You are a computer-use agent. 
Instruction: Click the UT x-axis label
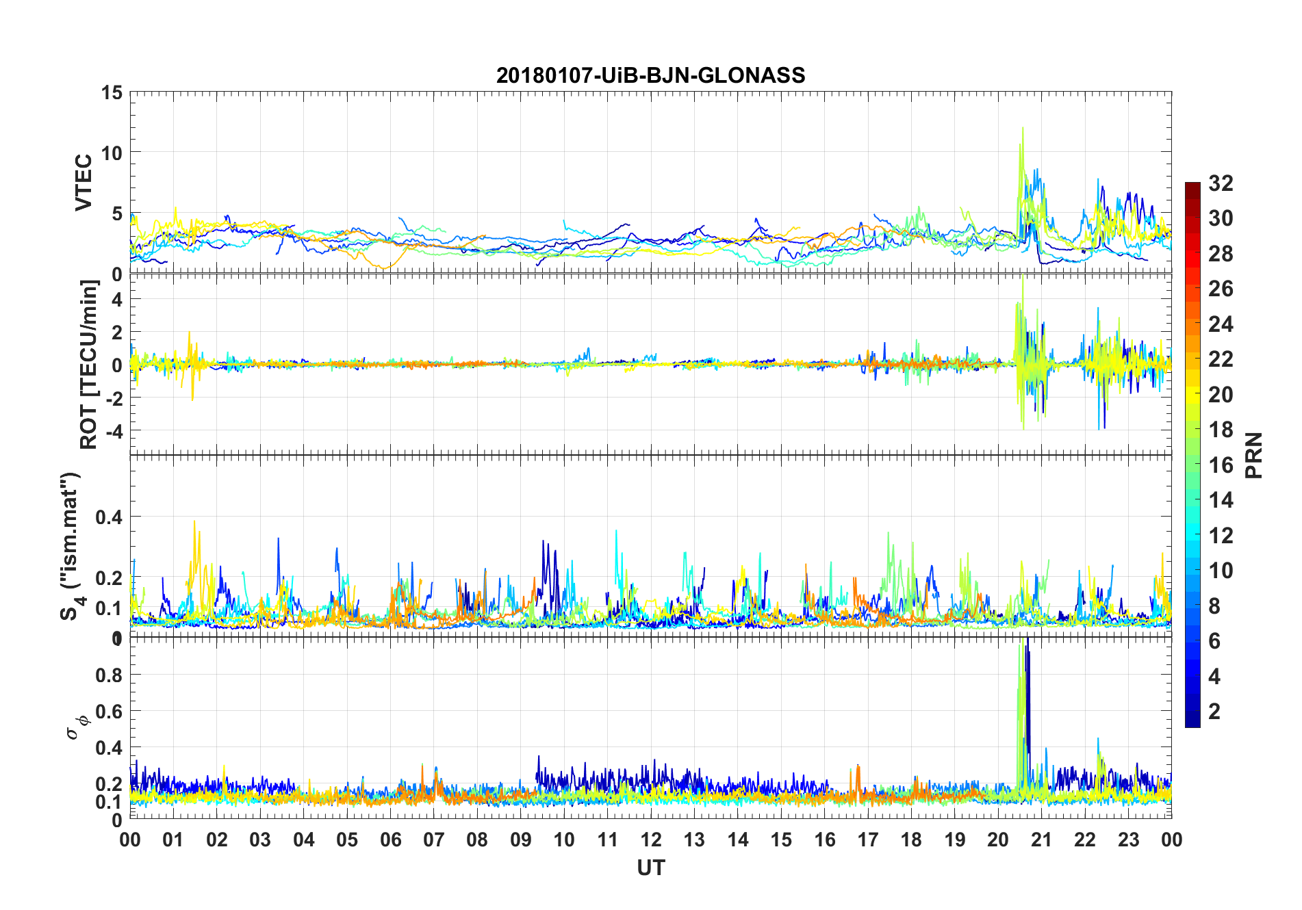[x=650, y=868]
